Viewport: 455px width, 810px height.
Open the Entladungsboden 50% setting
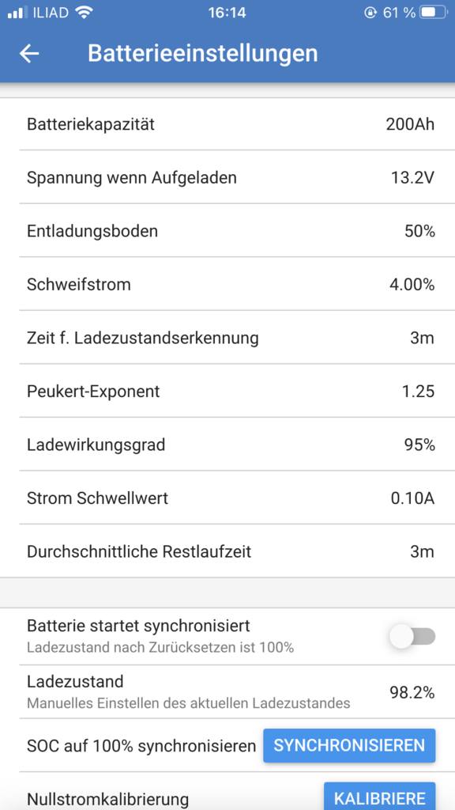click(x=227, y=231)
